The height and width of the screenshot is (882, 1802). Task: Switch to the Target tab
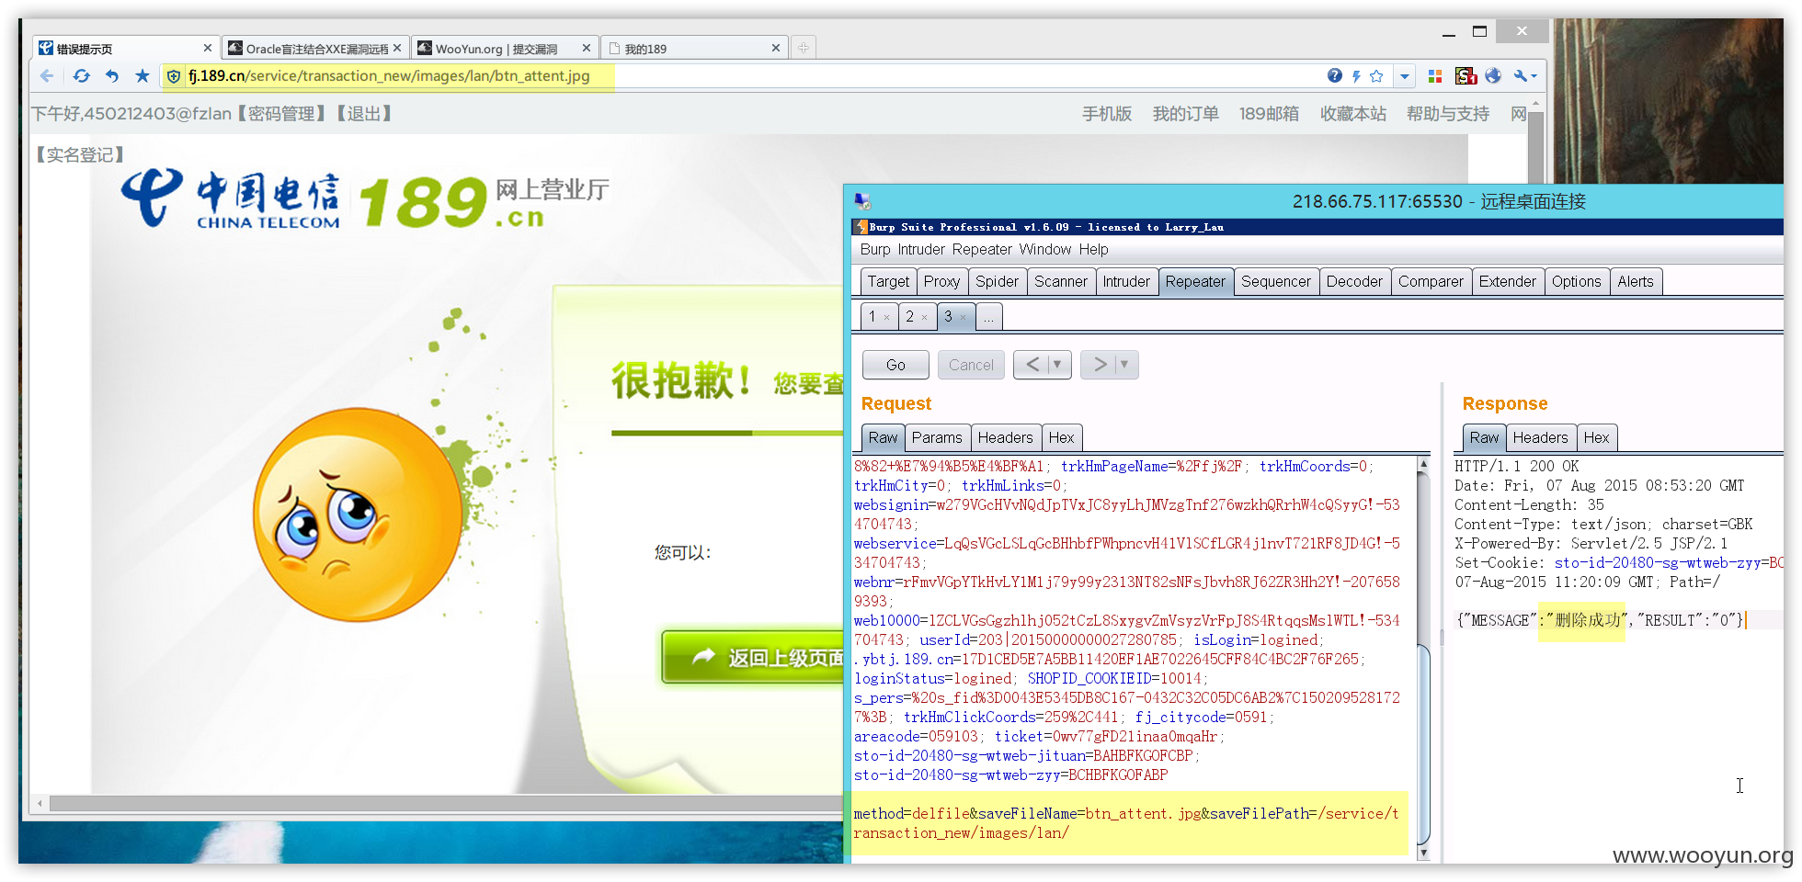(x=888, y=281)
